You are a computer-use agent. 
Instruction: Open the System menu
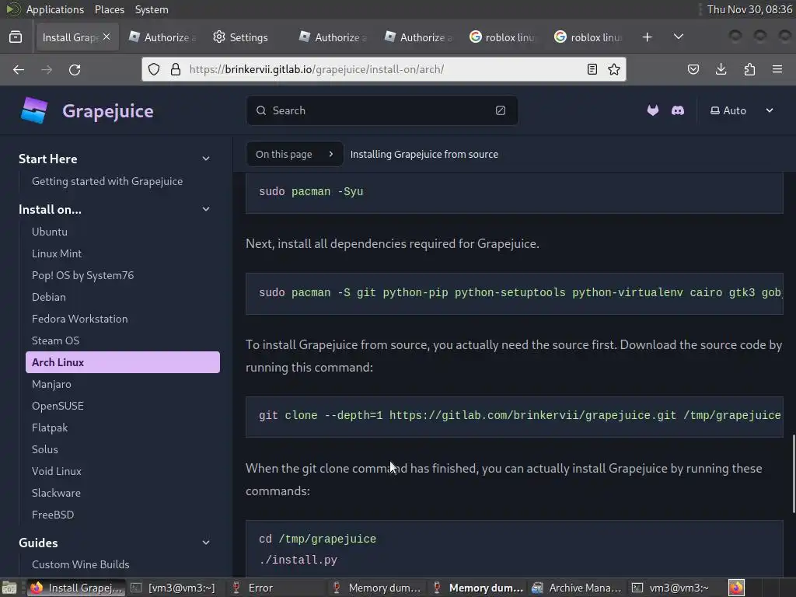[x=152, y=9]
